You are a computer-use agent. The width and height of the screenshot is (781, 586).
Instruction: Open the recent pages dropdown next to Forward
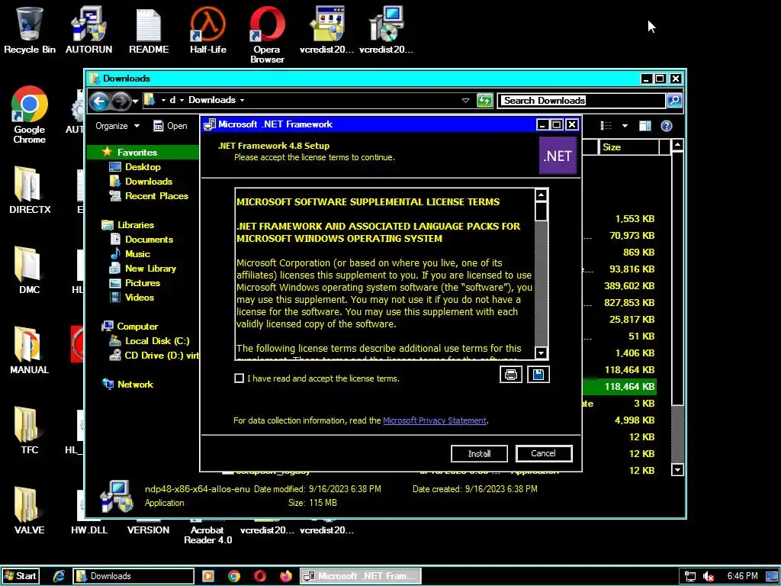pyautogui.click(x=136, y=101)
